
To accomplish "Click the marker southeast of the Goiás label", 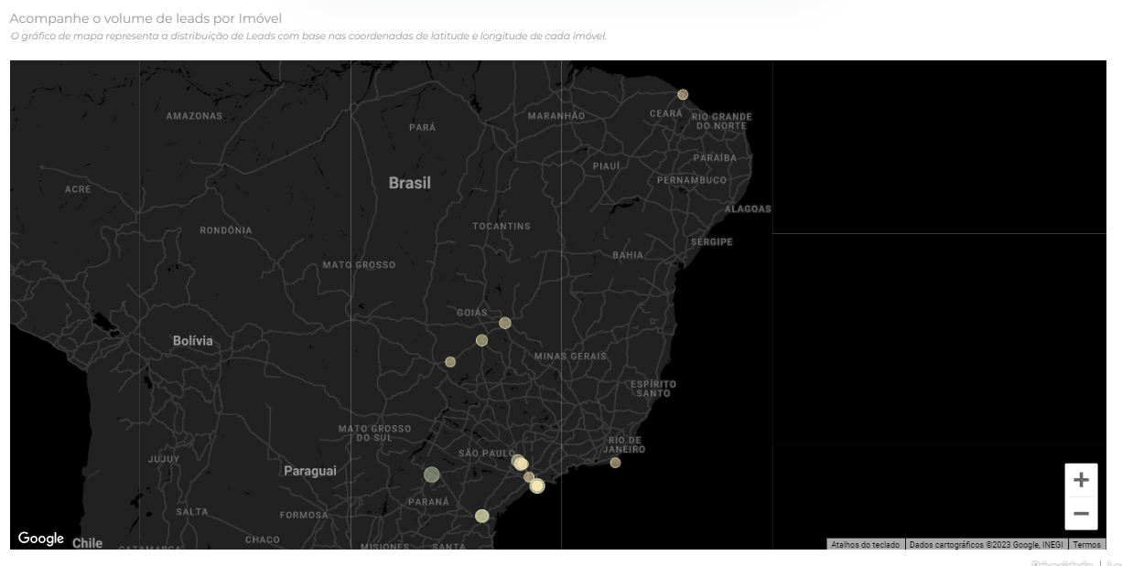I will (481, 340).
